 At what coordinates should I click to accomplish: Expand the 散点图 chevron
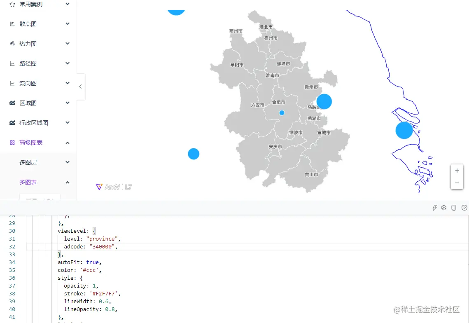click(x=68, y=23)
